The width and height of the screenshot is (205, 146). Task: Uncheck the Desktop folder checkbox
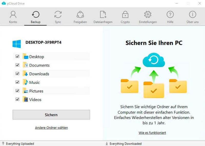click(17, 56)
